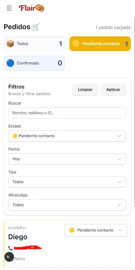Click the phone icon under Diego

coord(10,248)
